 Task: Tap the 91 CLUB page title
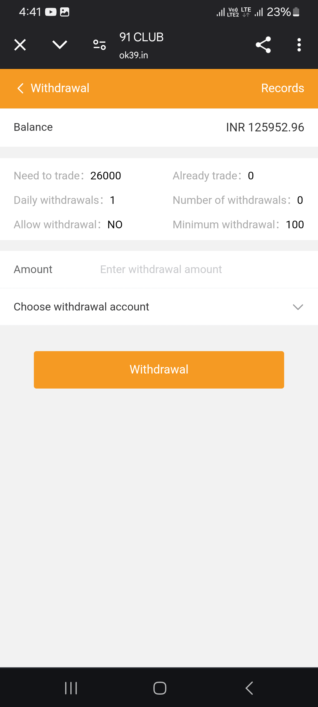coord(141,37)
